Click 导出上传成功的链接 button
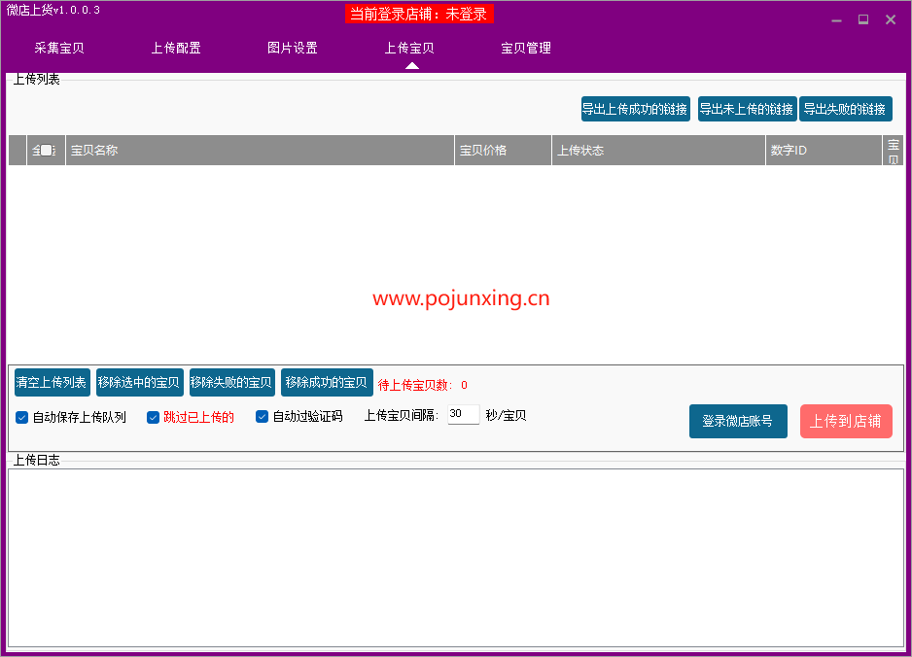 point(635,109)
